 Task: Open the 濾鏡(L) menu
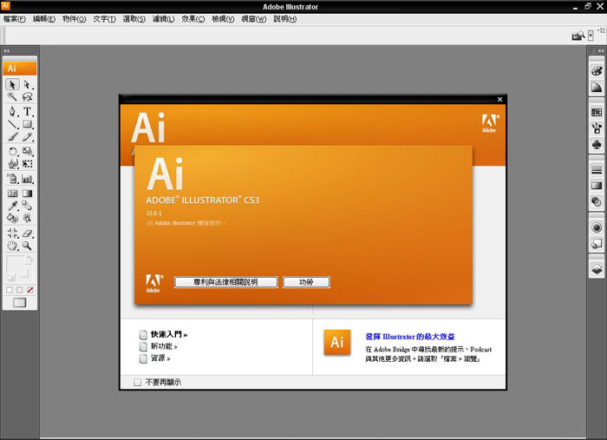(164, 19)
